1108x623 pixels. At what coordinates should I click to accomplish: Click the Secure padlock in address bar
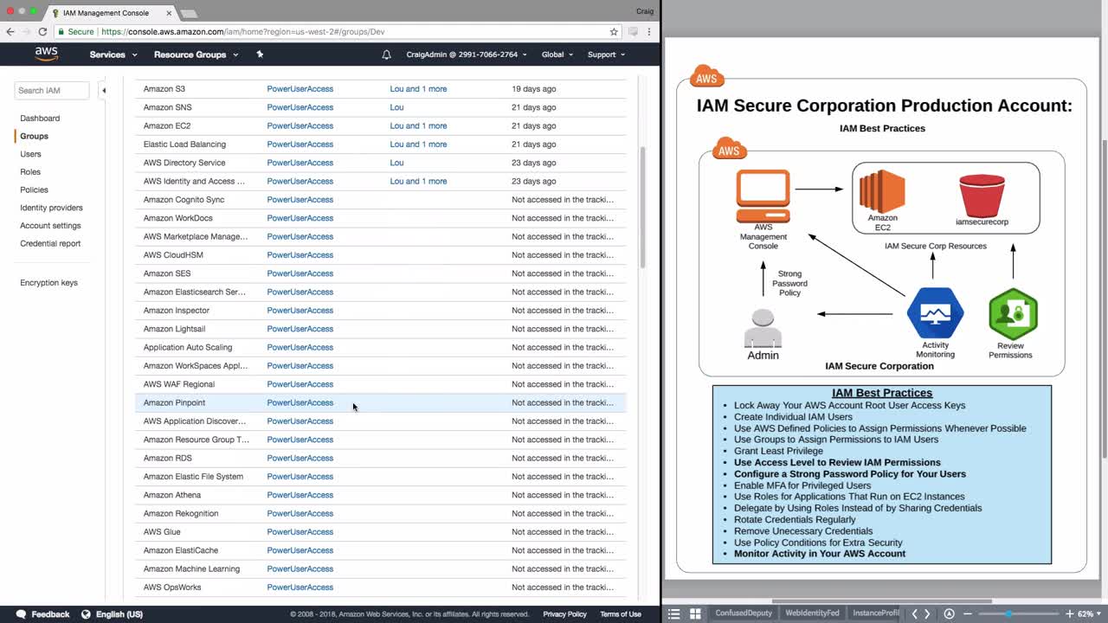point(61,32)
